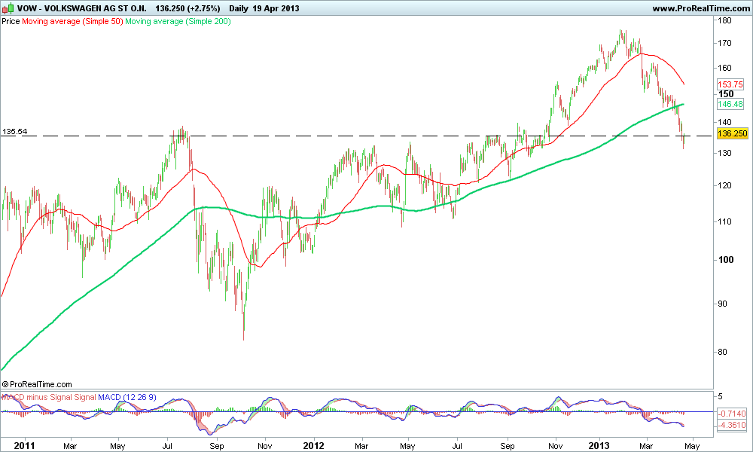
Task: Click the 19 Apr 2013 date
Action: tap(276, 8)
